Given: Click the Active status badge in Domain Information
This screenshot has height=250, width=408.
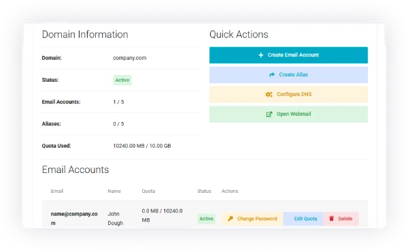Looking at the screenshot, I should coord(122,80).
